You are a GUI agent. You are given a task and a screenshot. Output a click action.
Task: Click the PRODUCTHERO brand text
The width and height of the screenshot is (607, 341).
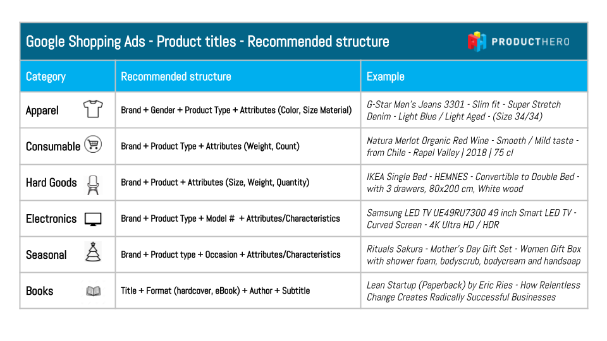[530, 42]
